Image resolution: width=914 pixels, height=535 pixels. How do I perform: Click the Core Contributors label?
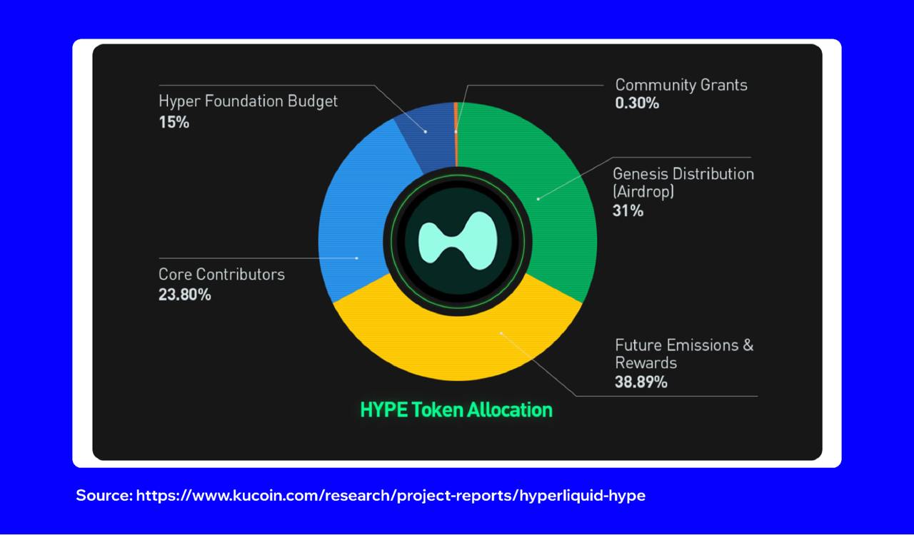221,274
